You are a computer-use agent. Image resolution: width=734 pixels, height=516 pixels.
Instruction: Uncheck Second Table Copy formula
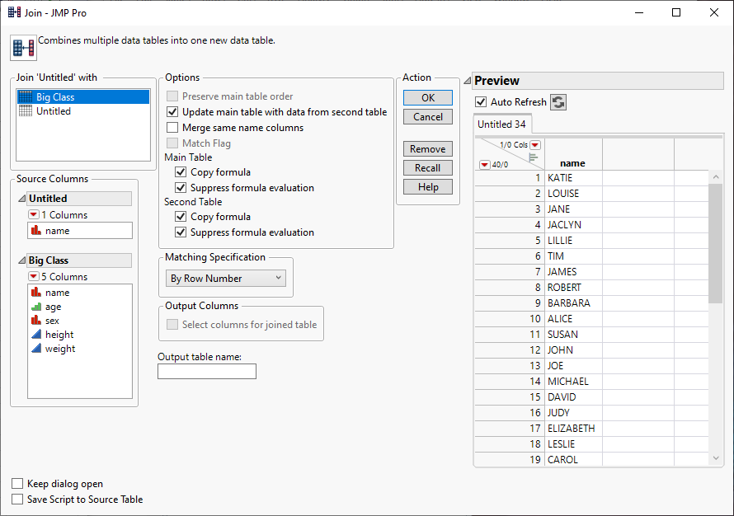181,216
